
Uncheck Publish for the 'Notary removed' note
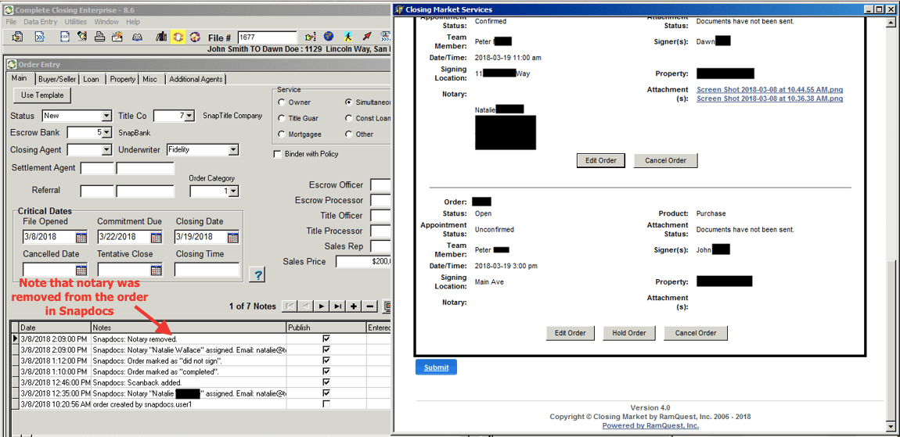tap(326, 339)
